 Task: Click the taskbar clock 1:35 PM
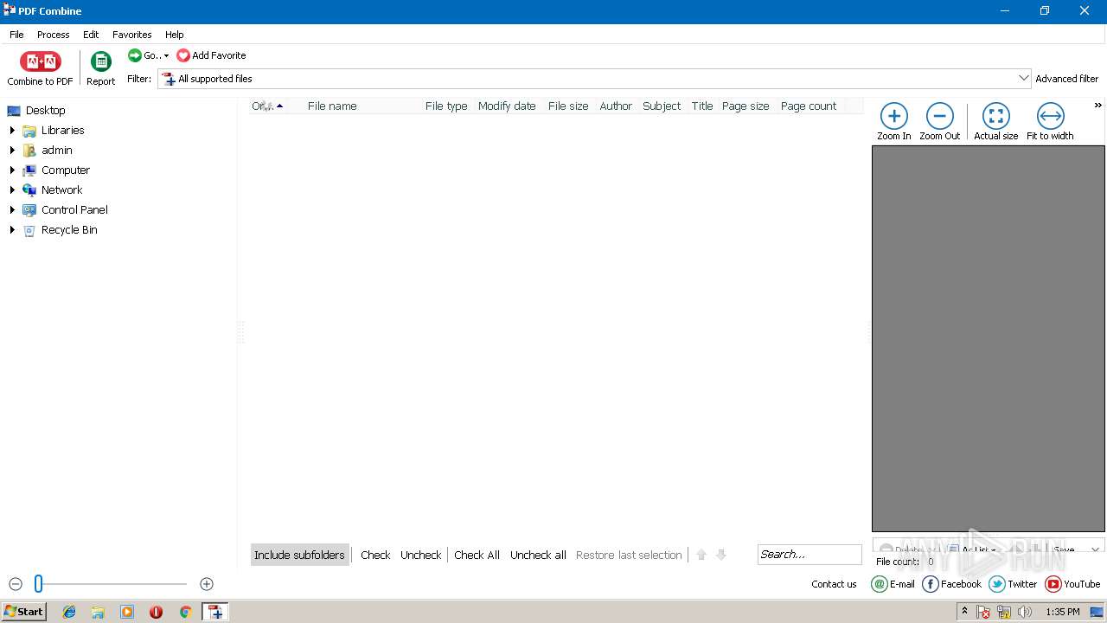pos(1062,612)
